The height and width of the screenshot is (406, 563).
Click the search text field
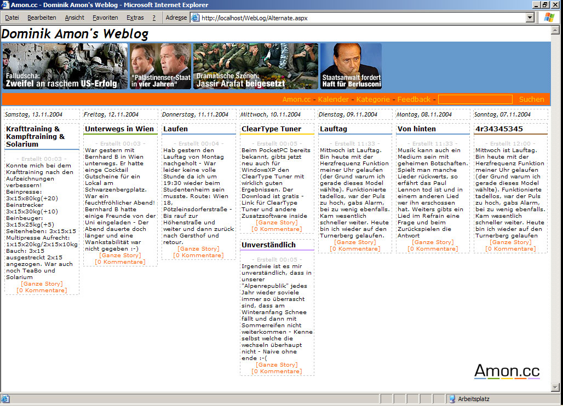tap(475, 100)
